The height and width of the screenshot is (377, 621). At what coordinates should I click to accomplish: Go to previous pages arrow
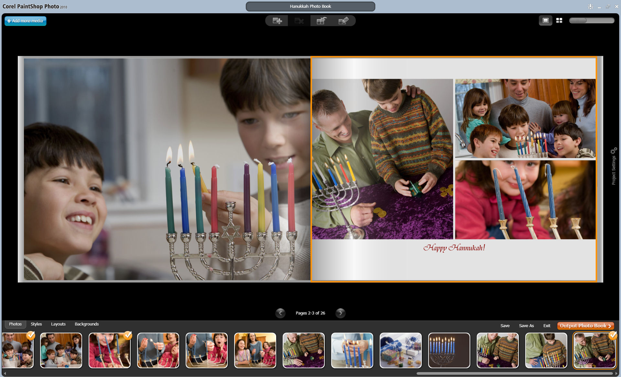click(x=280, y=313)
